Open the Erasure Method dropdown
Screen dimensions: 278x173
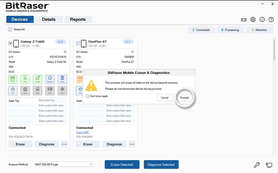pyautogui.click(x=63, y=164)
